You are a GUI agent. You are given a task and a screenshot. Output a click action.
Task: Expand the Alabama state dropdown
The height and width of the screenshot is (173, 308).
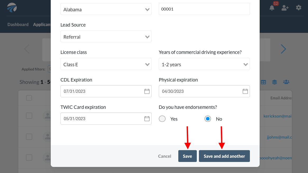(x=106, y=9)
